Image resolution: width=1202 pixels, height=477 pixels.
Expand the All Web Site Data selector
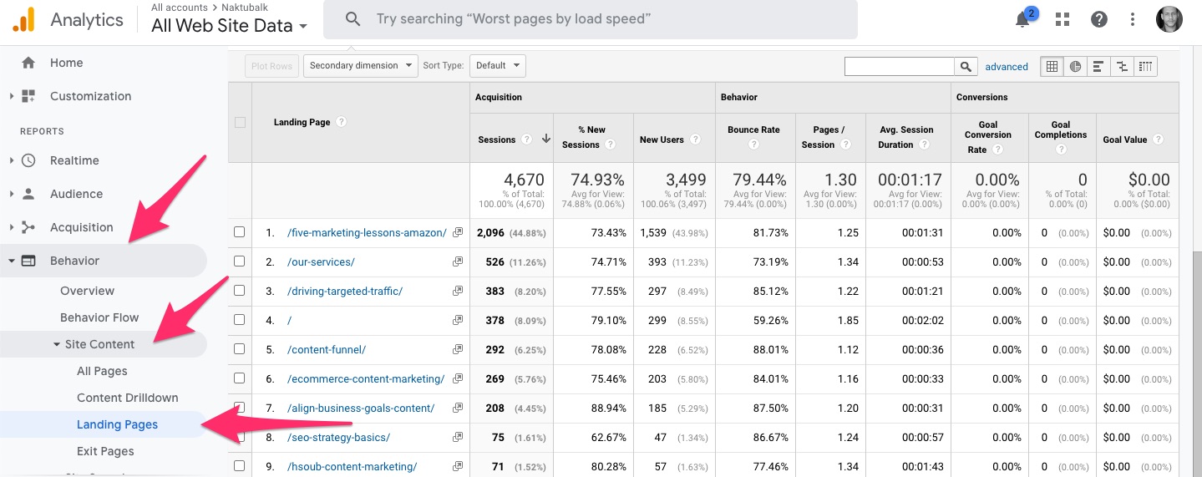coord(229,26)
